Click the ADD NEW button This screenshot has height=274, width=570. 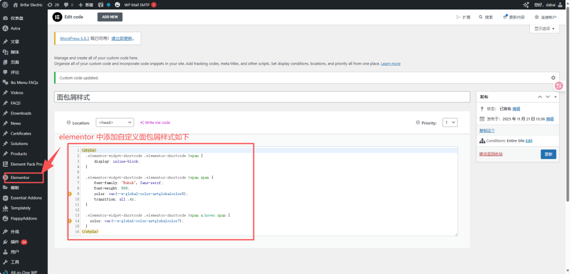coord(110,17)
